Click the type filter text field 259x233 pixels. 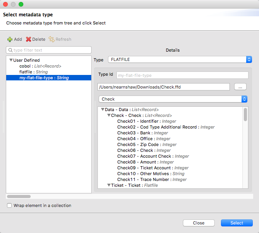[x=50, y=50]
